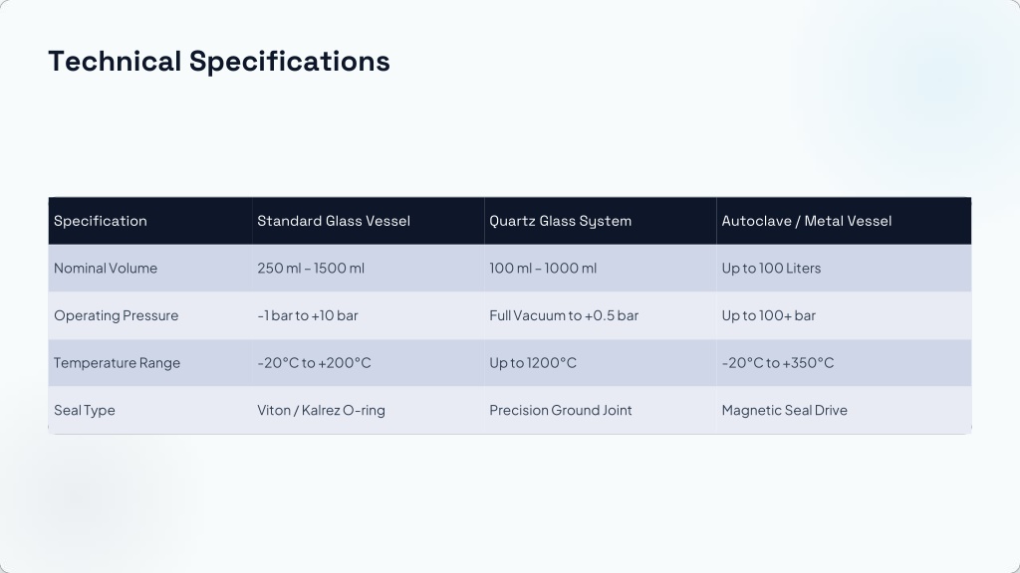Viewport: 1020px width, 573px height.
Task: Click the Technical Specifications title
Action: coord(218,62)
